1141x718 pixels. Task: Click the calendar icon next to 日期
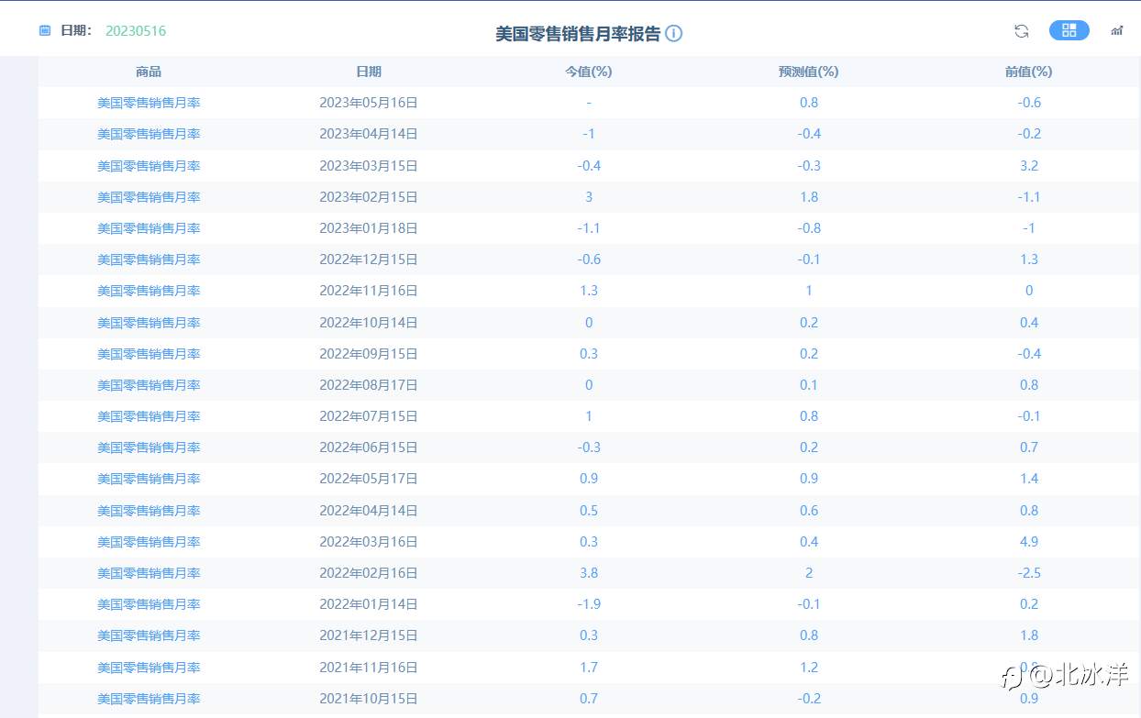pos(45,30)
